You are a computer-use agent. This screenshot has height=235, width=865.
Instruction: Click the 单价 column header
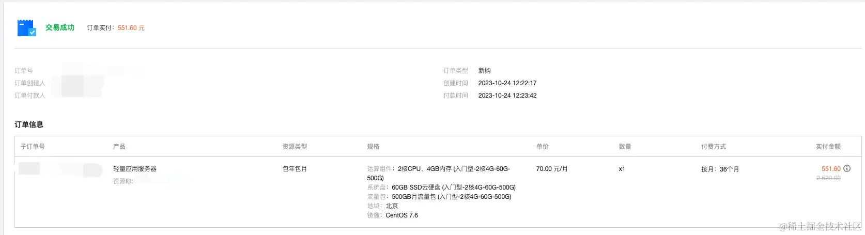point(543,147)
